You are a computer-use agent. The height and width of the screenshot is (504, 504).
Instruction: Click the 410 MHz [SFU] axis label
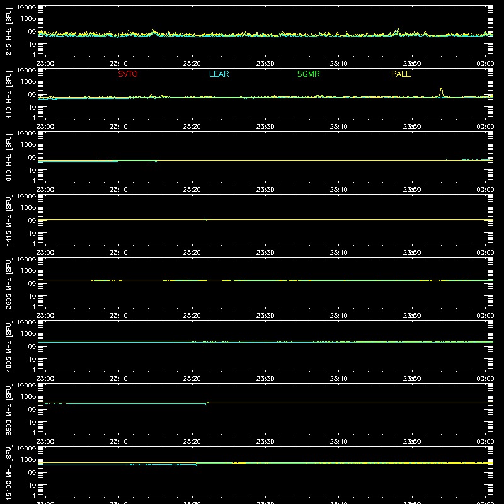click(8, 94)
